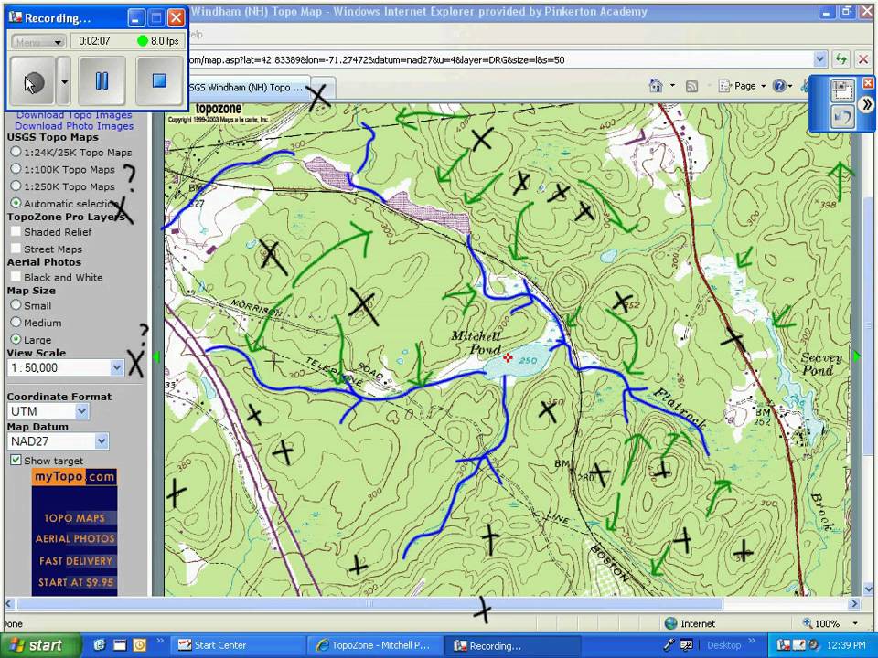
Task: Click the red Stop loading X button
Action: [862, 58]
